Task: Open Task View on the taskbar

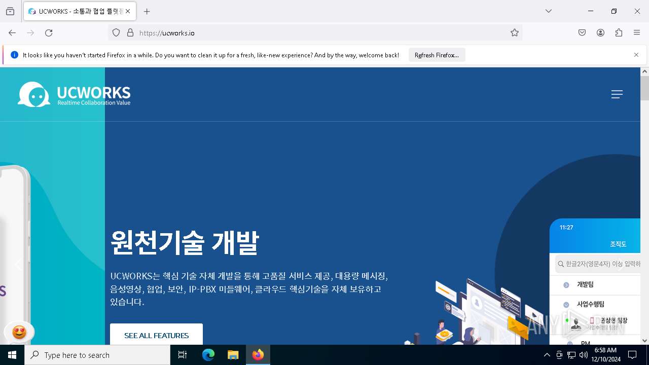Action: click(183, 355)
